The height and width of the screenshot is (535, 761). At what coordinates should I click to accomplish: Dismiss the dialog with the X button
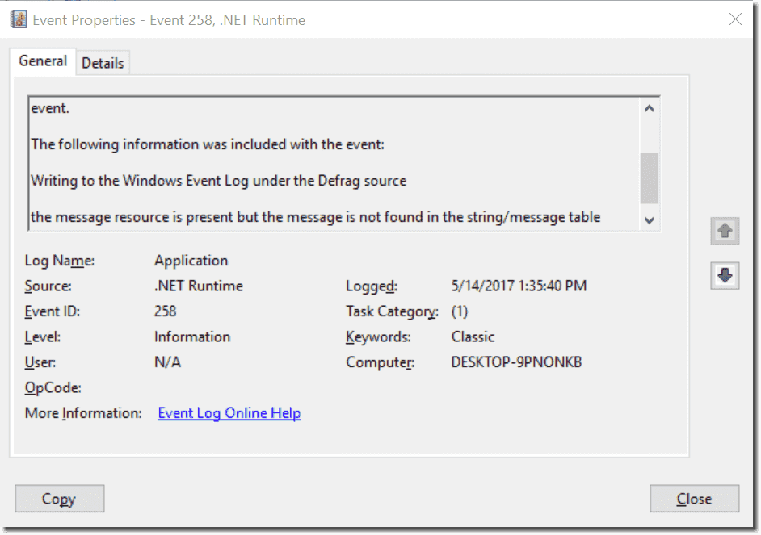point(735,19)
